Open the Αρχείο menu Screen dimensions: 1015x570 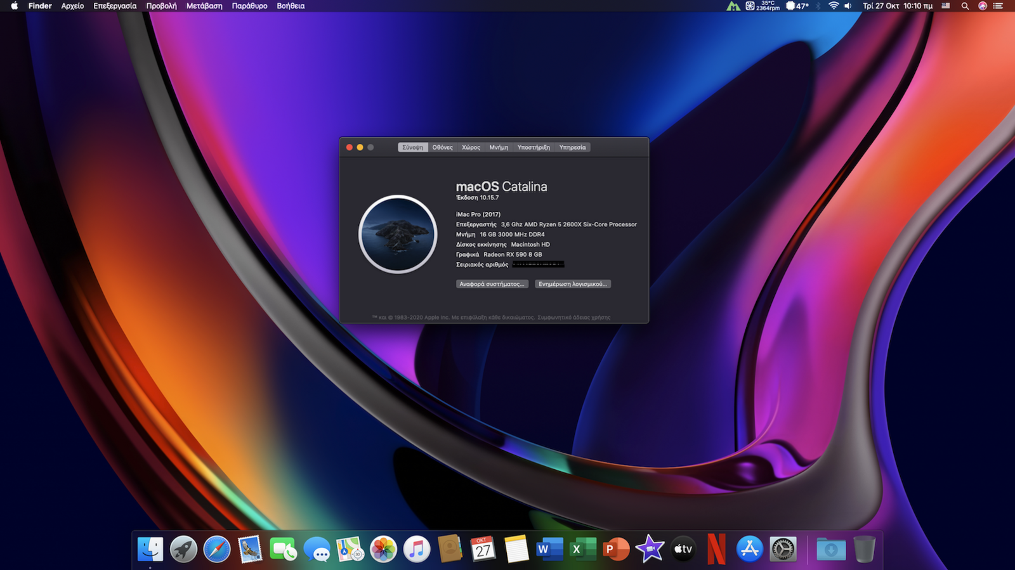[72, 6]
